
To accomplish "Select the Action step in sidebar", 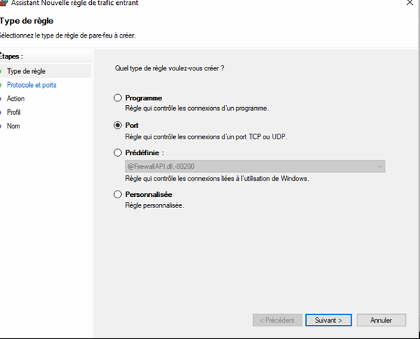I will (x=16, y=99).
